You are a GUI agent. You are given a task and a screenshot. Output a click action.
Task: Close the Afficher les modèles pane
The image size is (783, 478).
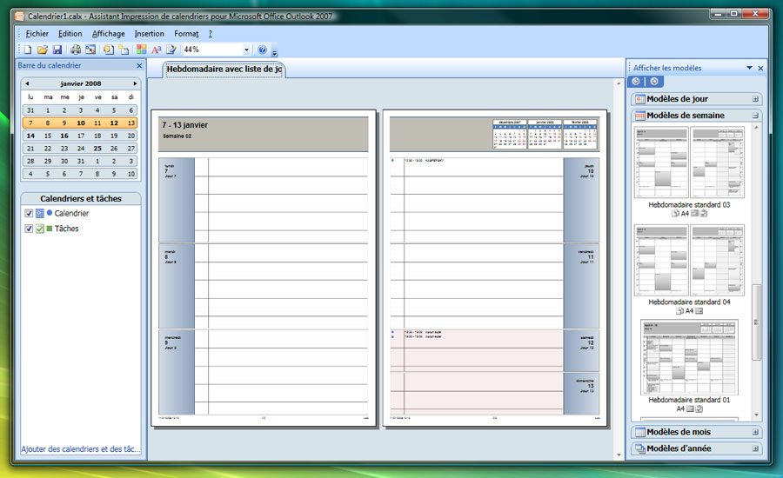coord(760,68)
